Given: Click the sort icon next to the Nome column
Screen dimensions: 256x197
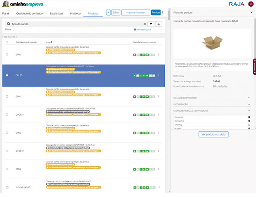Looking at the screenshot, I should pyautogui.click(x=51, y=42).
